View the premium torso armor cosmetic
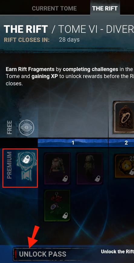 click(57, 169)
